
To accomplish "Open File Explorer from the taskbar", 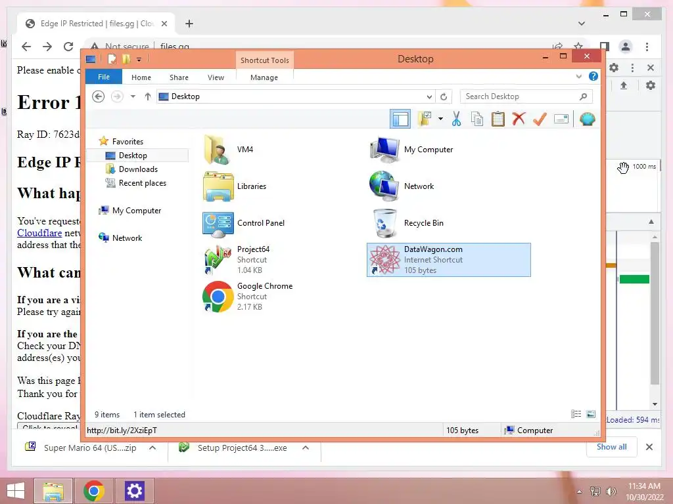I will point(53,491).
